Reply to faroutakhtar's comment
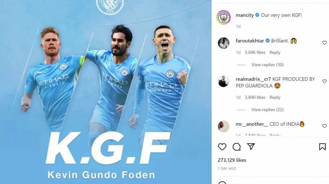The height and width of the screenshot is (184, 329). pos(275,53)
